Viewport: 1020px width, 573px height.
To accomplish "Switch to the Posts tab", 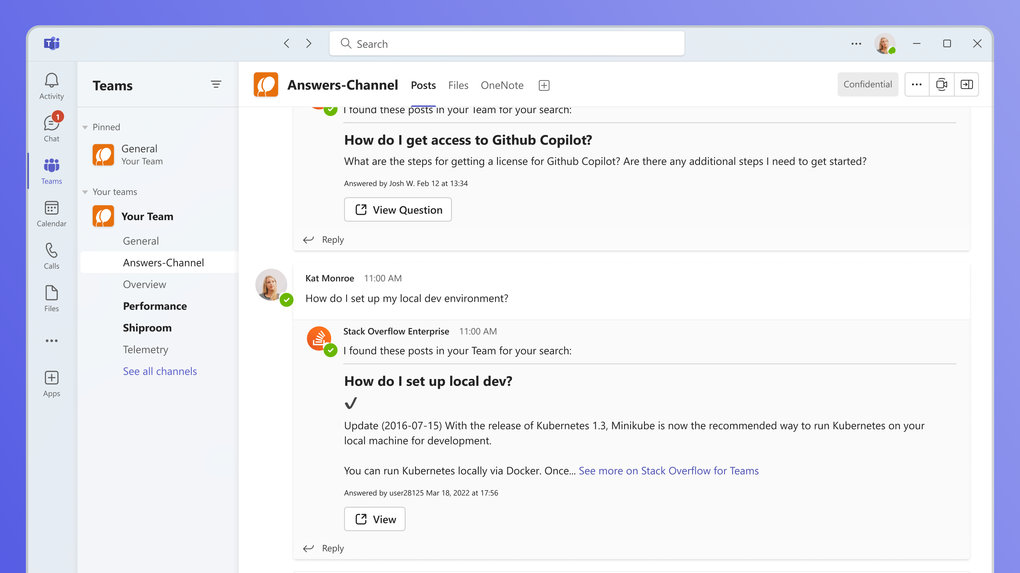I will 423,85.
